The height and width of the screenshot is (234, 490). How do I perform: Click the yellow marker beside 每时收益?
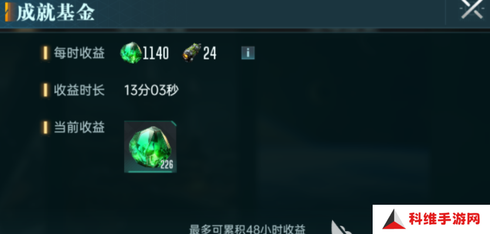[x=45, y=53]
